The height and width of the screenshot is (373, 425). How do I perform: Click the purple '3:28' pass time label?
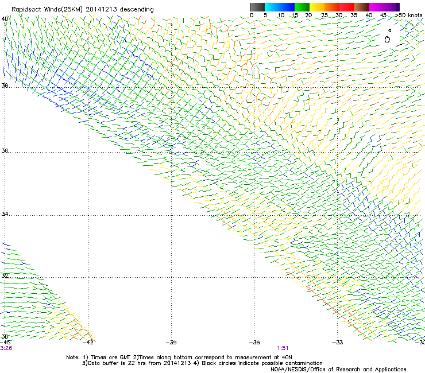click(x=6, y=348)
